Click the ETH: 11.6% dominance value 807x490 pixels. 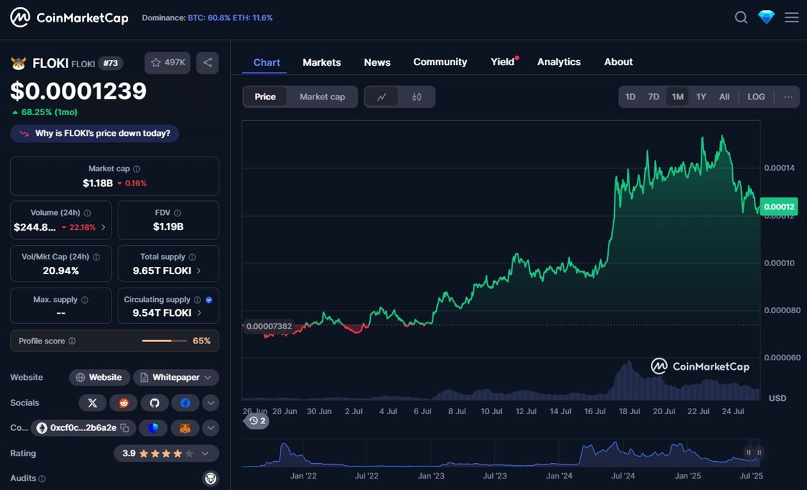[253, 18]
